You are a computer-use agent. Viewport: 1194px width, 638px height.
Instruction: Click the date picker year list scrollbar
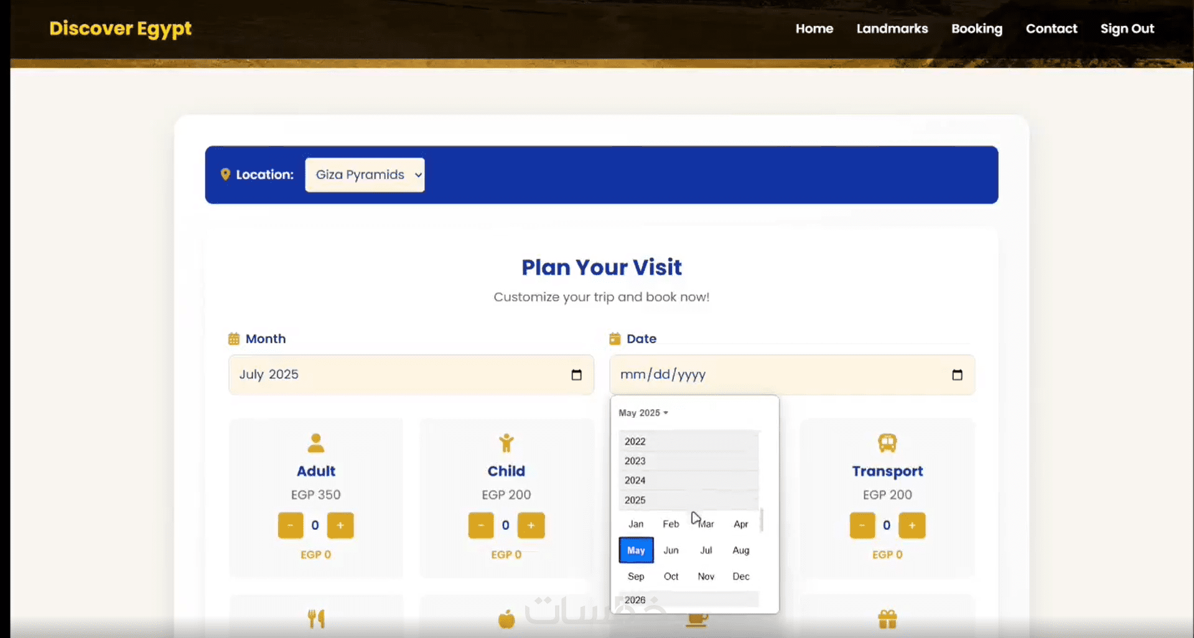762,520
